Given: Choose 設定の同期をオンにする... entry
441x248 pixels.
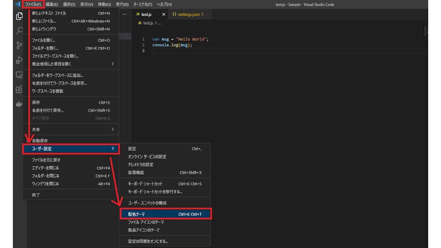Looking at the screenshot, I should point(165,241).
